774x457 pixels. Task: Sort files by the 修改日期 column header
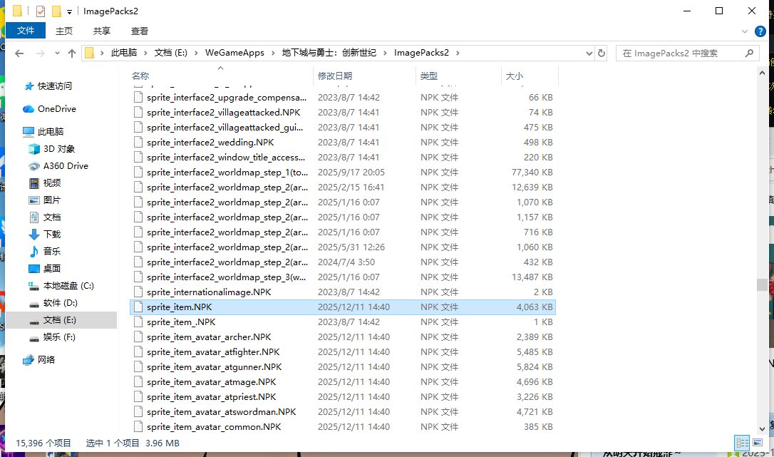pyautogui.click(x=335, y=76)
